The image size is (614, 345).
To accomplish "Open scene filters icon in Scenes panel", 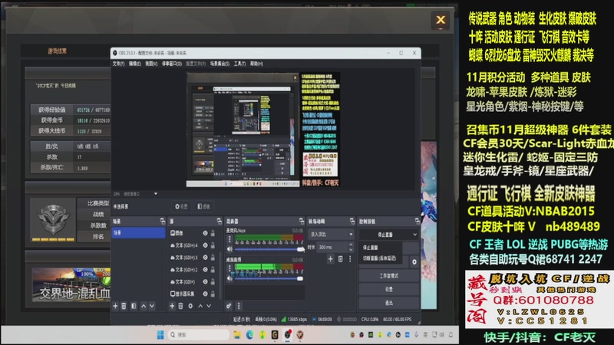I will pyautogui.click(x=134, y=306).
